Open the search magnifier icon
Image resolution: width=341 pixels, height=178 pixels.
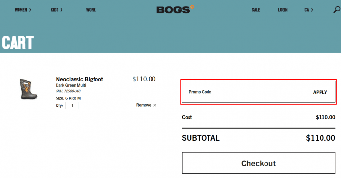337,10
